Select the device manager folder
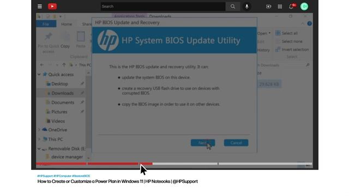This screenshot has width=349, height=196. pyautogui.click(x=67, y=157)
